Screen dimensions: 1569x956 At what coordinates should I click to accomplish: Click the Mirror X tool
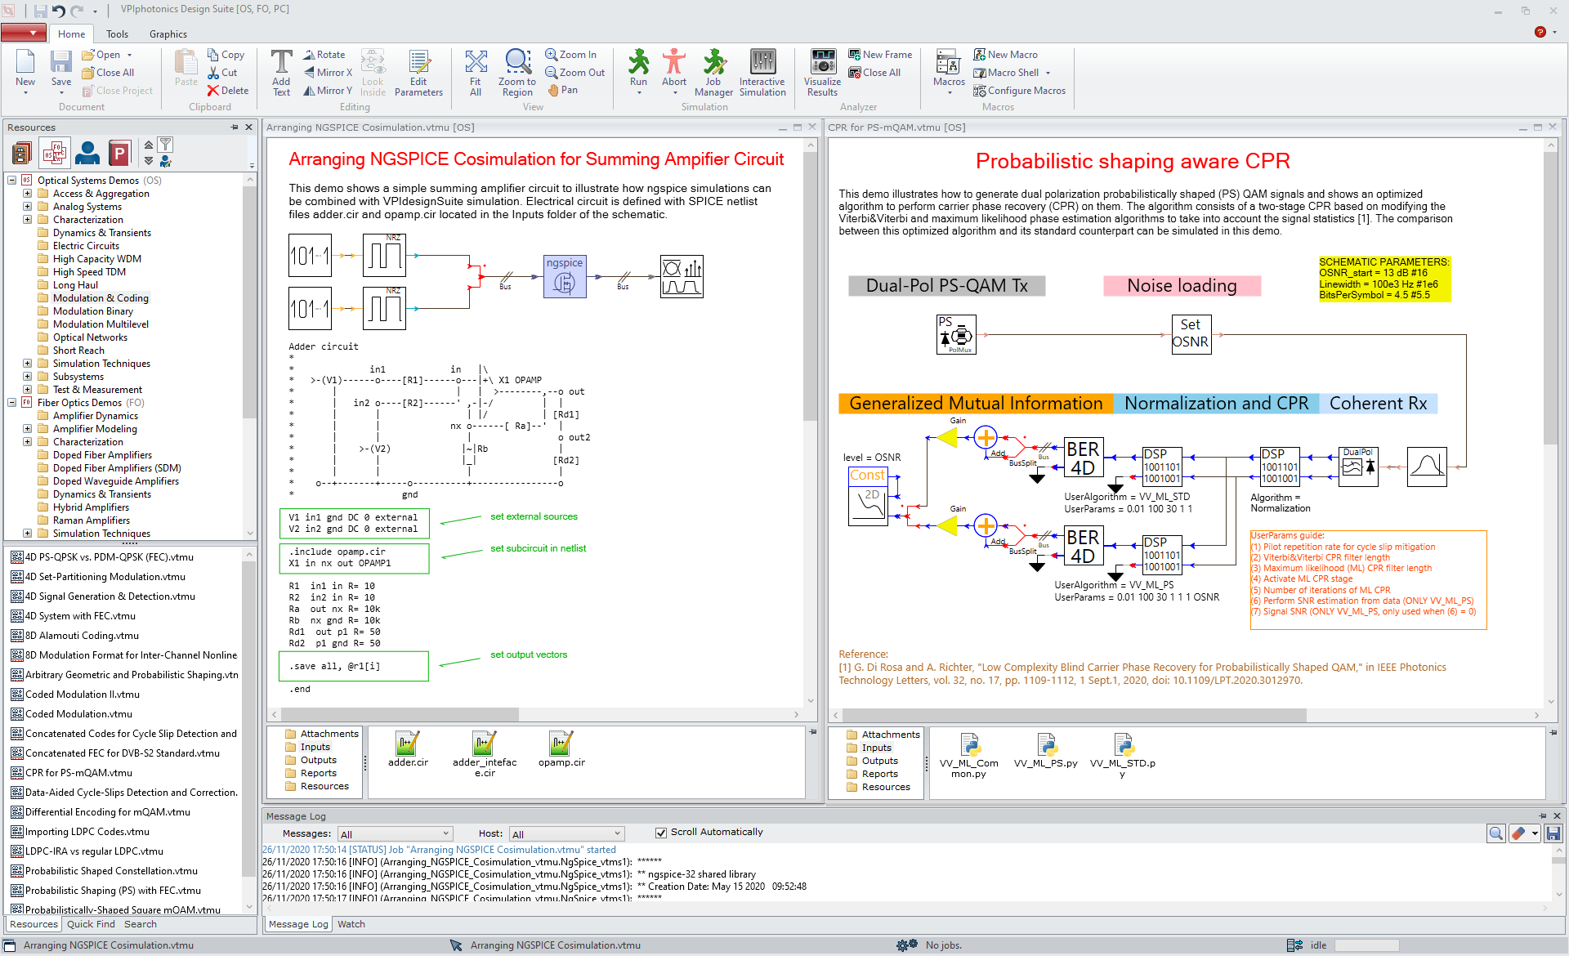[x=328, y=73]
